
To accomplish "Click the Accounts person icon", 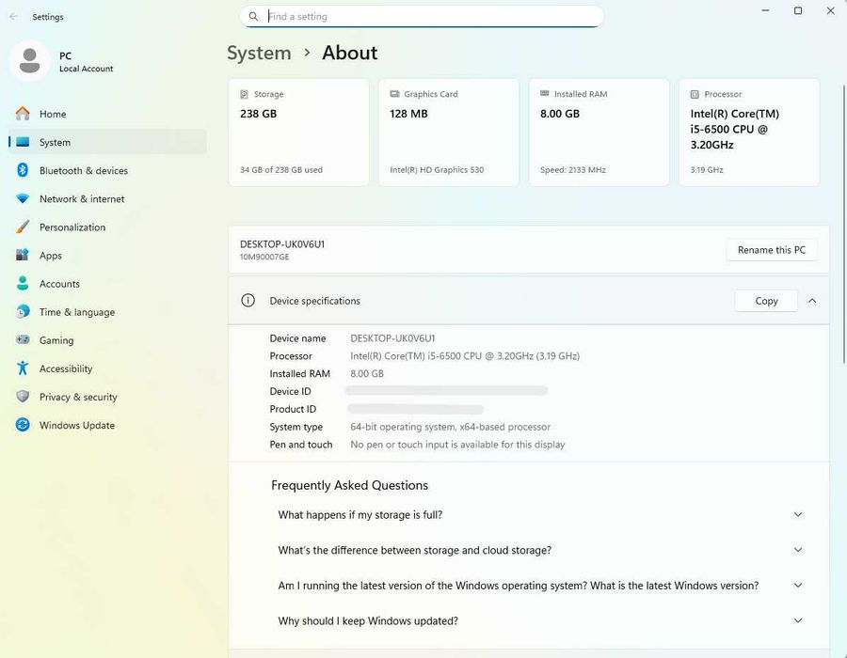I will click(23, 284).
